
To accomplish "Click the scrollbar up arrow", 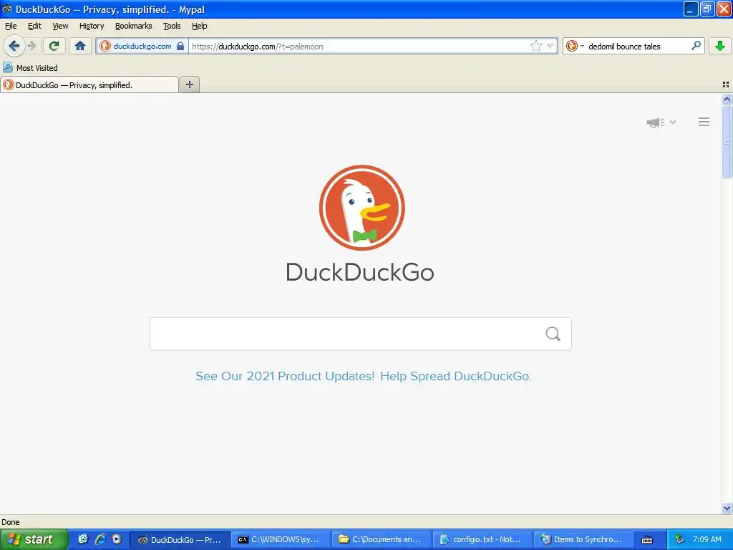I will (727, 99).
